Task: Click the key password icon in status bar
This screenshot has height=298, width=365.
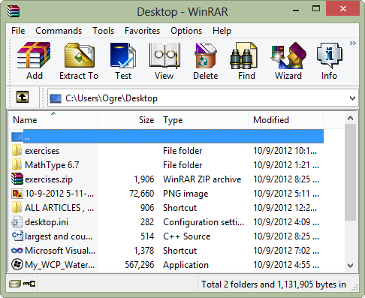Action: coord(29,284)
